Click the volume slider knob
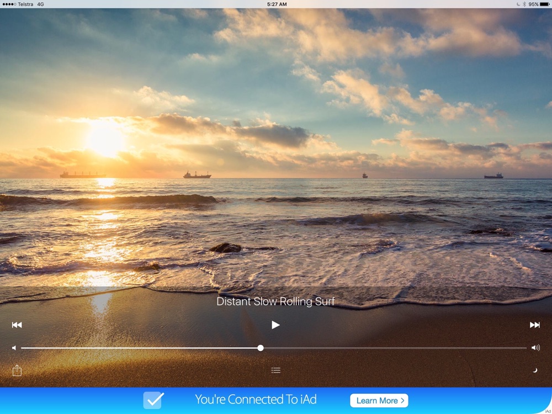The image size is (552, 414). [261, 348]
